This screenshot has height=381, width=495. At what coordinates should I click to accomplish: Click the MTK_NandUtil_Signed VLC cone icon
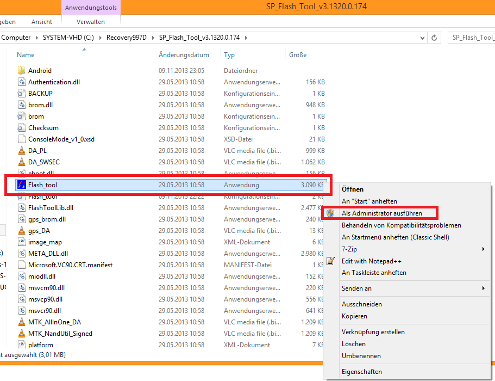pyautogui.click(x=22, y=333)
